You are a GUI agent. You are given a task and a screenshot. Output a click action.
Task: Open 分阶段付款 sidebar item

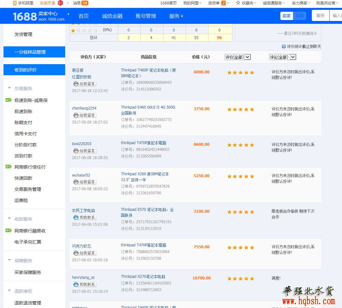coord(25,145)
